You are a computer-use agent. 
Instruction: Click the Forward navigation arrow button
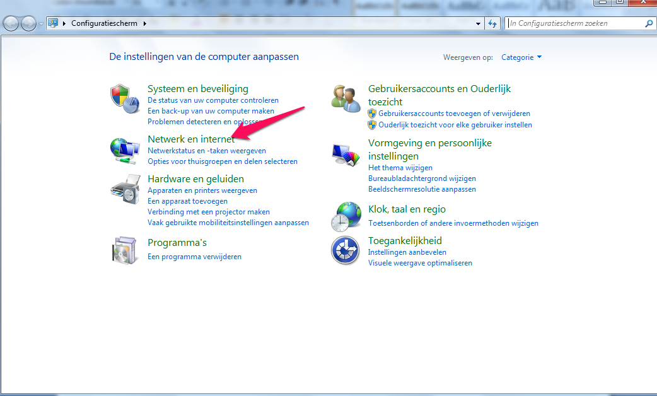pos(28,23)
